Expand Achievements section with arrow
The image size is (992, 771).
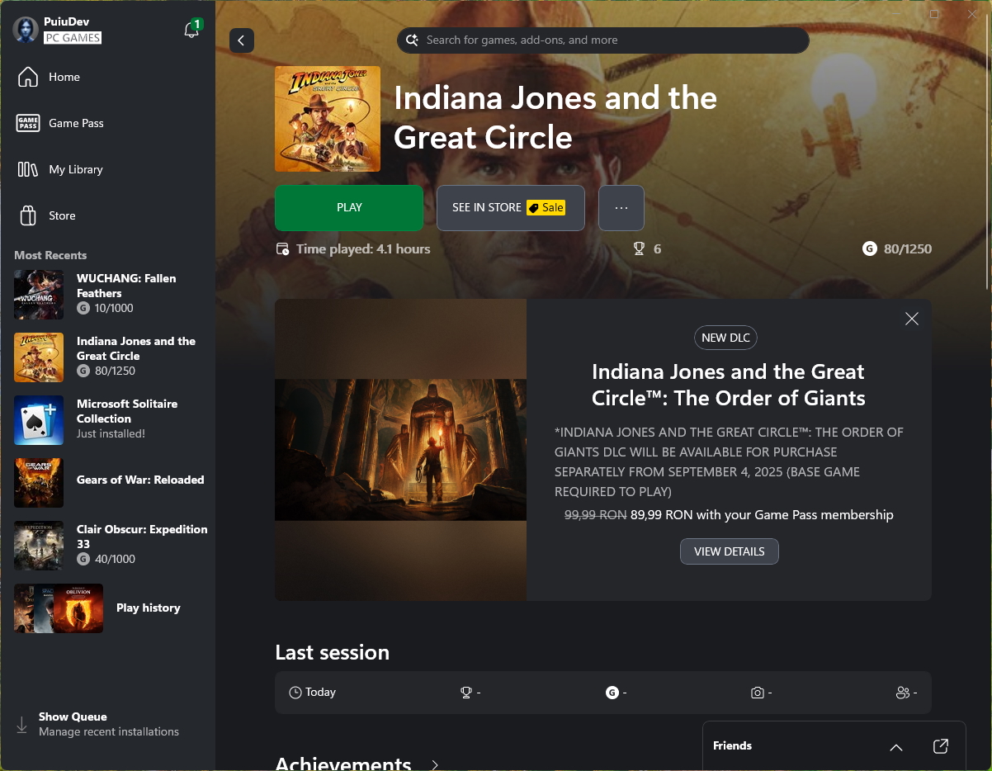[x=435, y=764]
